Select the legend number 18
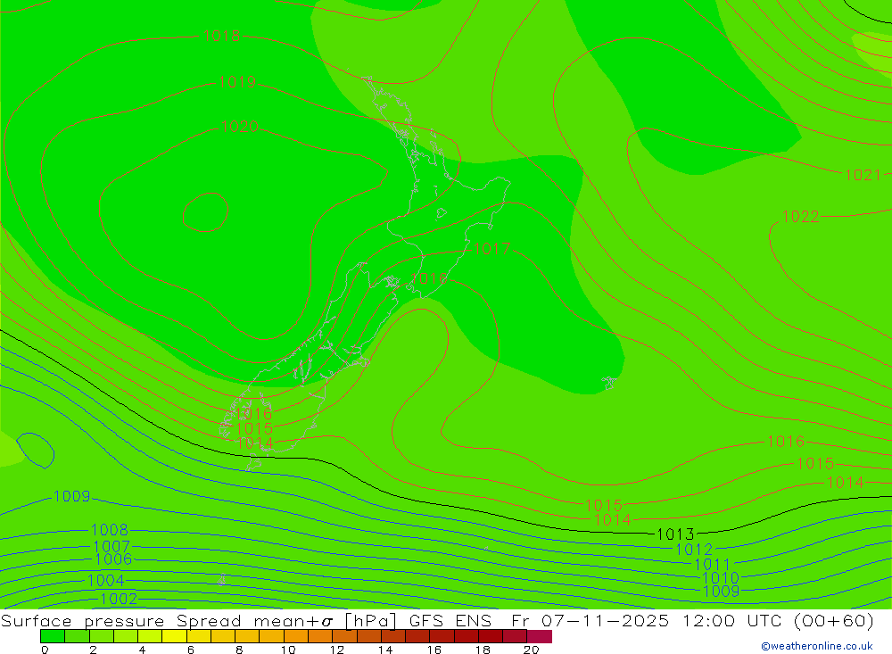Viewport: 892px width, 654px height. pos(483,650)
